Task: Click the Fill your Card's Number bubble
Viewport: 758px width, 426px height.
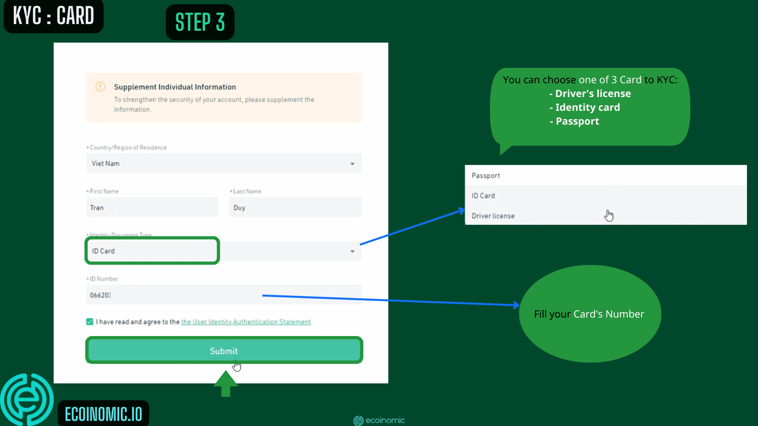Action: pos(589,314)
